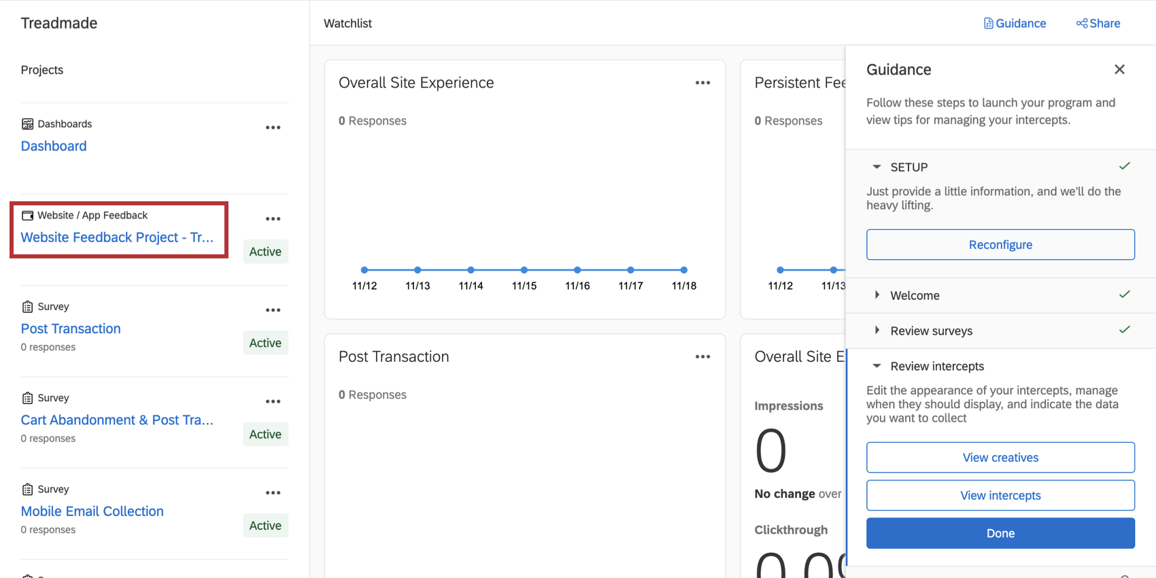Image resolution: width=1156 pixels, height=578 pixels.
Task: Open the context menu for Cart Abandonment survey
Action: [x=273, y=401]
